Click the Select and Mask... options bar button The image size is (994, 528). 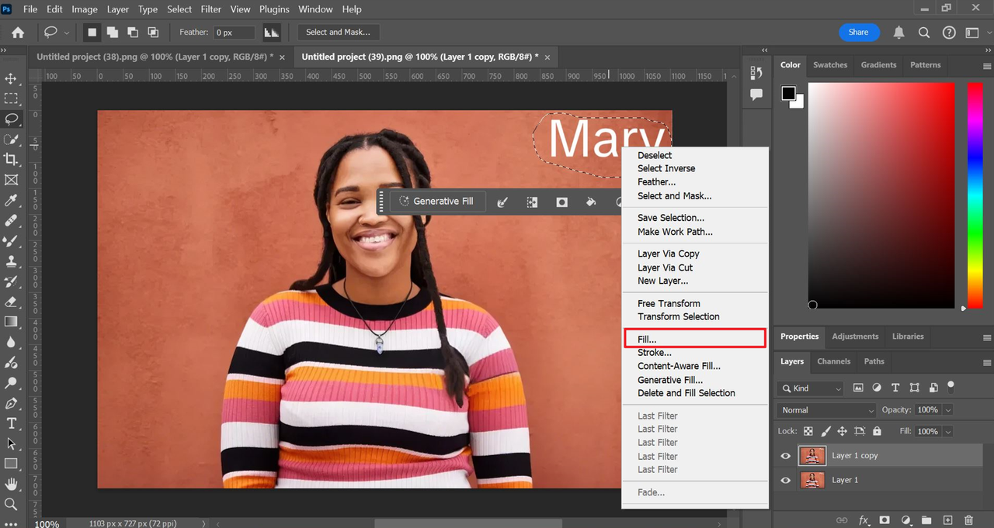click(338, 32)
